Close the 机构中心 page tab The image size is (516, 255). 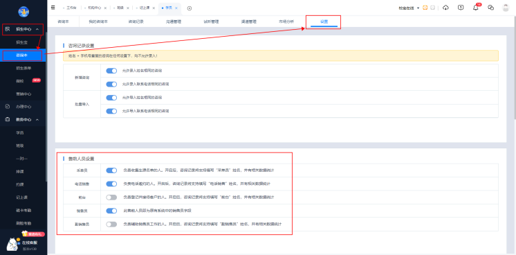pos(105,8)
